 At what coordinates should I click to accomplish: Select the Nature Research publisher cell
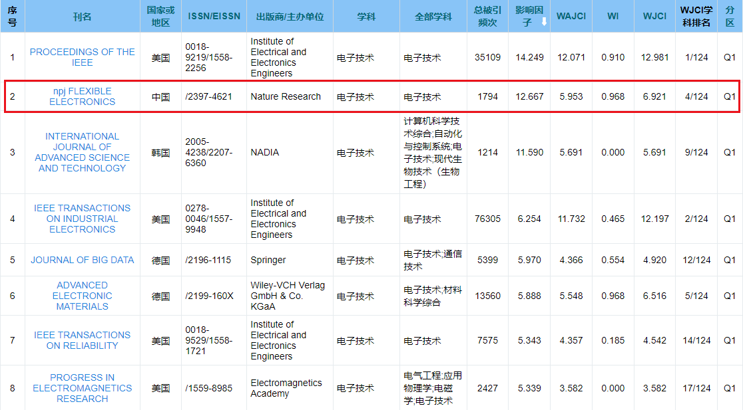click(286, 96)
